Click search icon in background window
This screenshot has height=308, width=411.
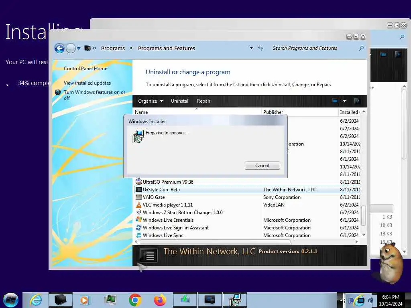point(402,37)
